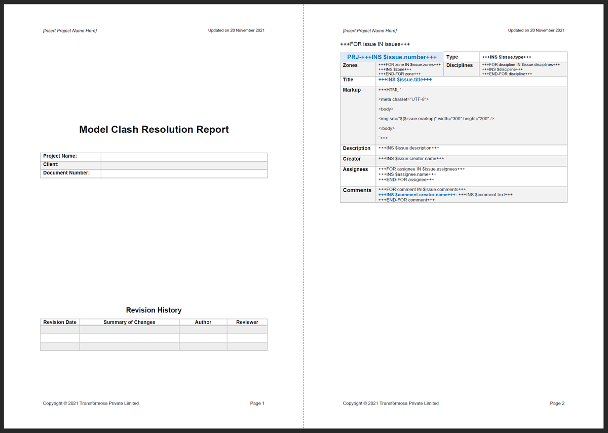This screenshot has width=608, height=433.
Task: Click the 'Zones' label cell
Action: tap(358, 69)
